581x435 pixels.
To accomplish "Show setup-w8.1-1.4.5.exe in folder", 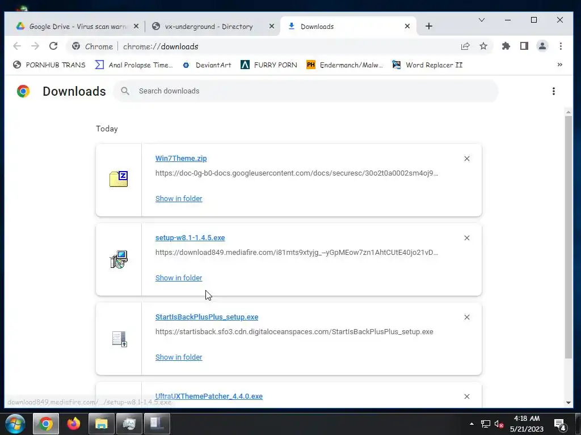I will pyautogui.click(x=179, y=278).
